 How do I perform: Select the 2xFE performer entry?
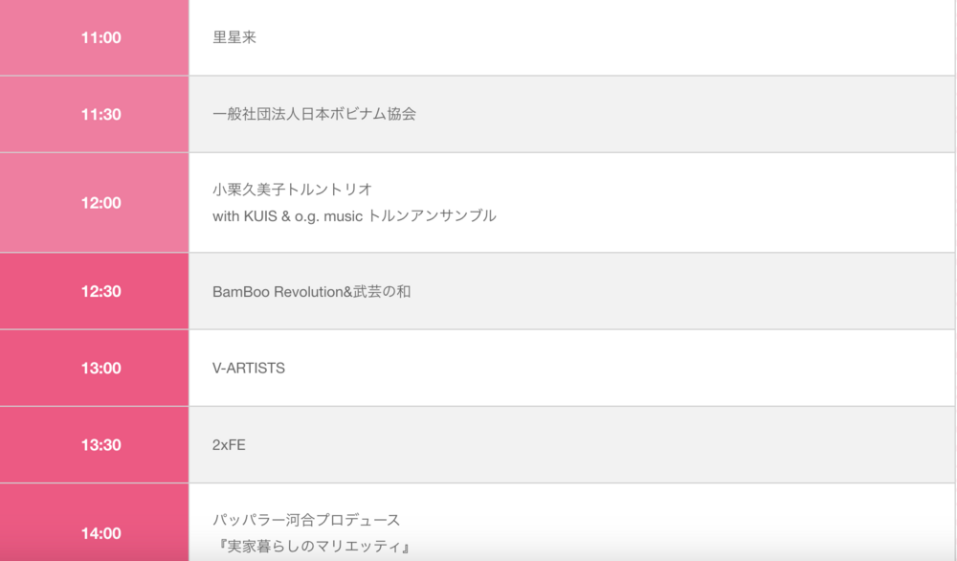(229, 445)
